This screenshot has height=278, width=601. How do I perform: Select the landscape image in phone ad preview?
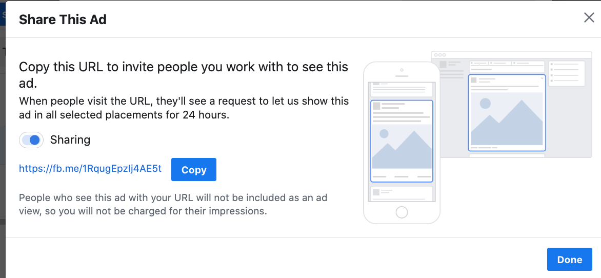pyautogui.click(x=402, y=147)
